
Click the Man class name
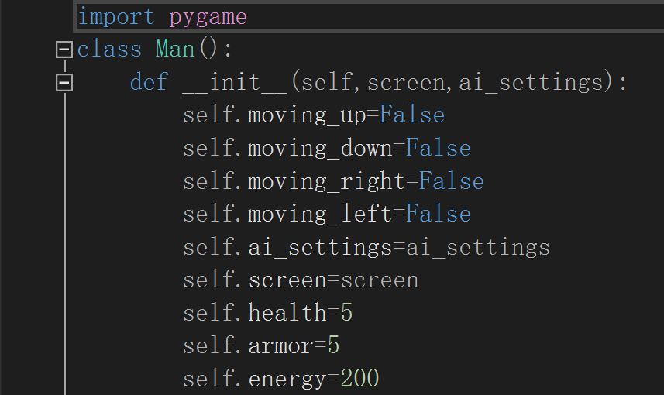pyautogui.click(x=175, y=49)
